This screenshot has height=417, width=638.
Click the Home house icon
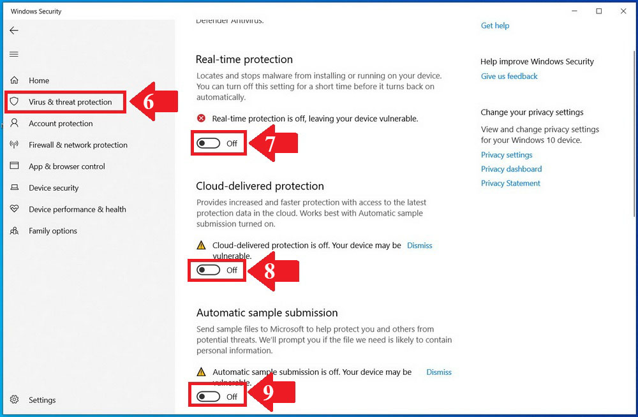(x=14, y=80)
